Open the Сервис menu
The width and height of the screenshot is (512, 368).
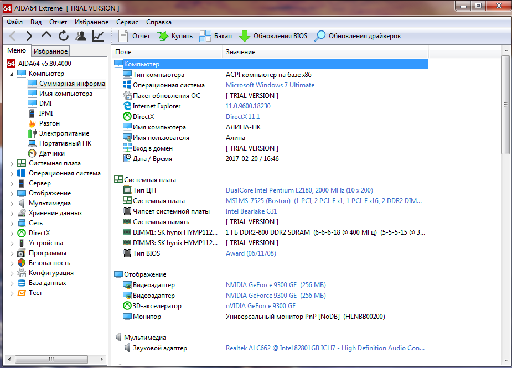(x=127, y=22)
